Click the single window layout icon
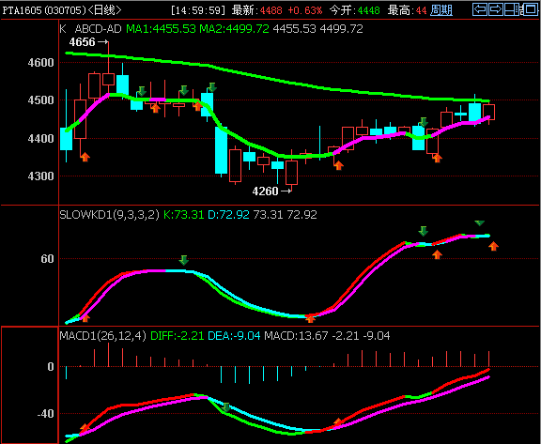 (x=530, y=9)
